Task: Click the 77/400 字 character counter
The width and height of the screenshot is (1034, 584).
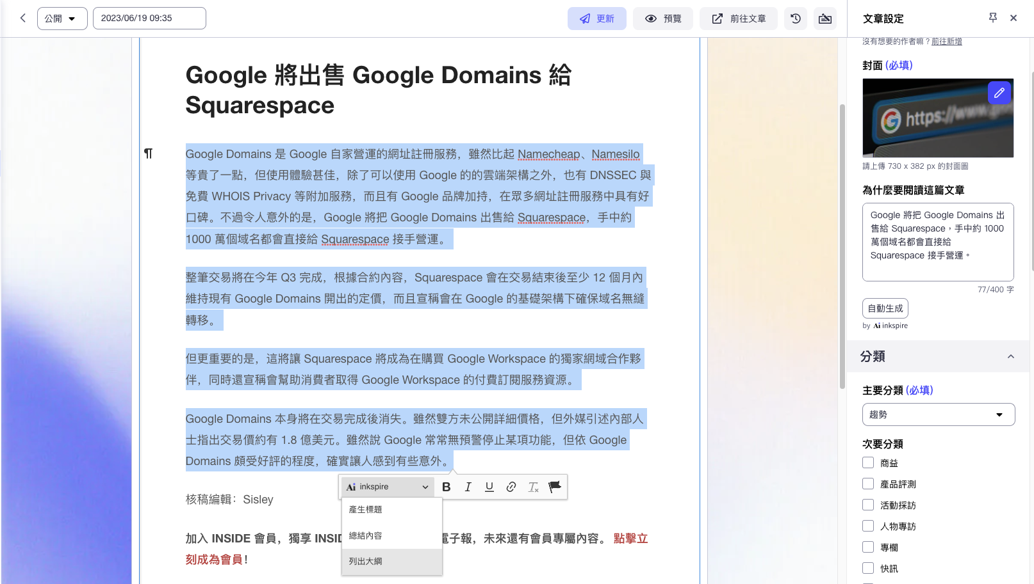Action: coord(996,290)
